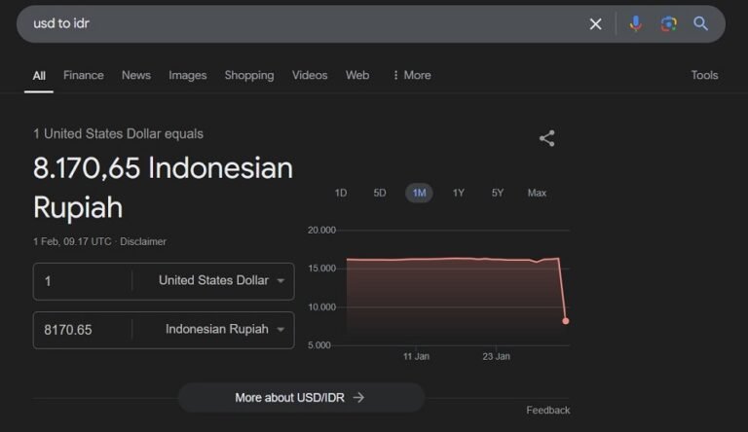Click the '5.000' chart axis value
The height and width of the screenshot is (432, 748).
319,345
